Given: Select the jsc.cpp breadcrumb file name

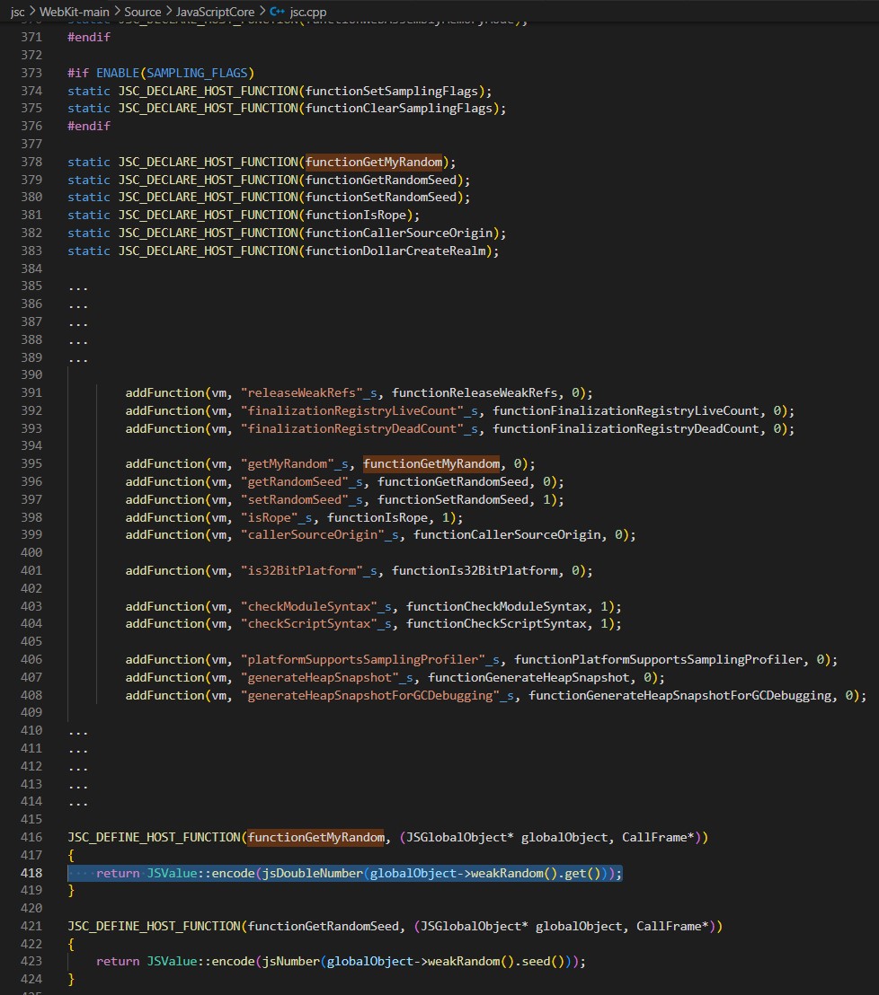Looking at the screenshot, I should (x=308, y=12).
